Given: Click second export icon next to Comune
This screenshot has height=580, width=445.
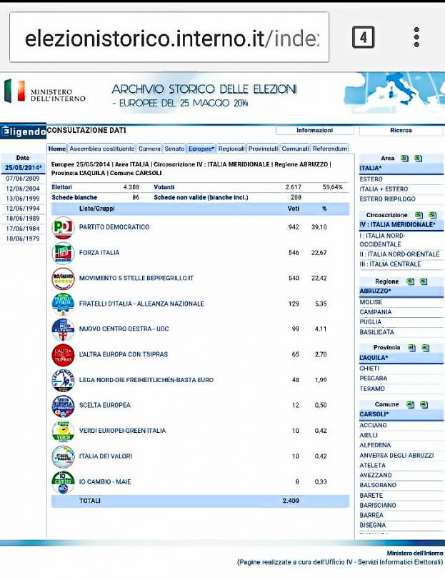Looking at the screenshot, I should click(424, 405).
